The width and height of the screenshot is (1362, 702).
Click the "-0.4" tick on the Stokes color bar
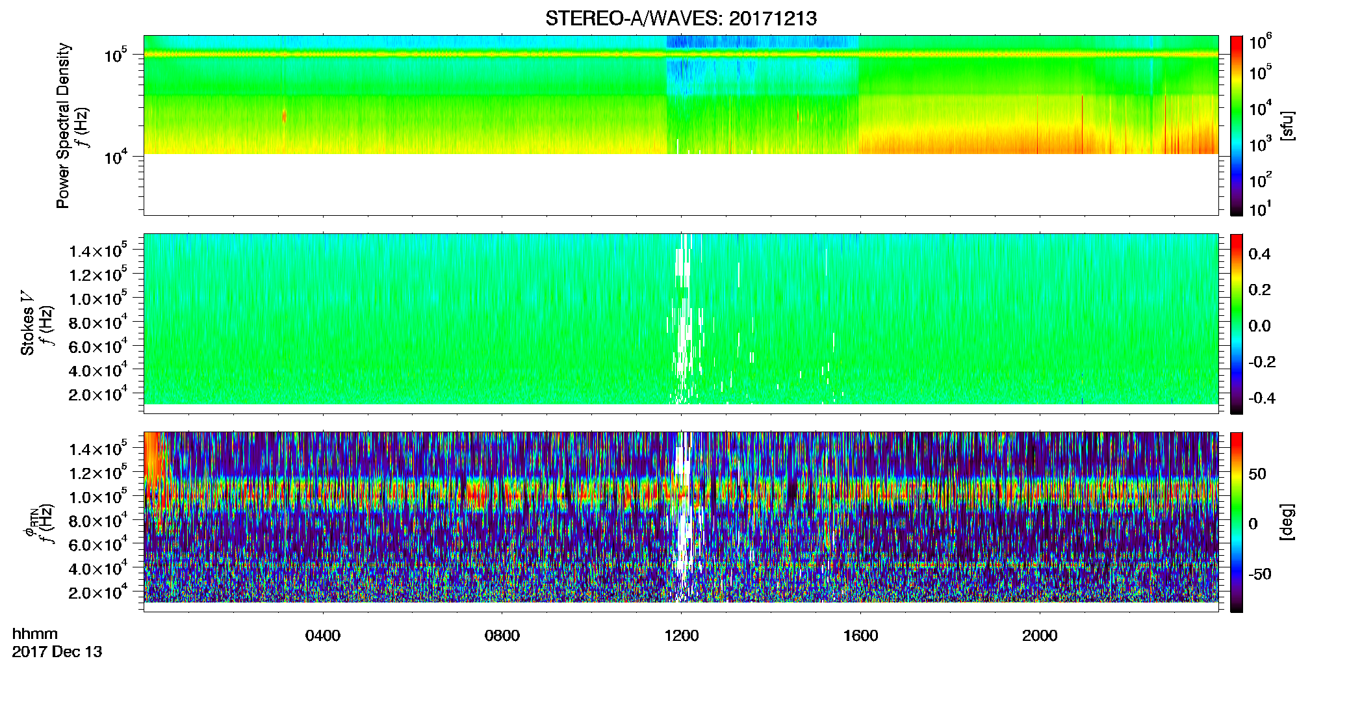1262,398
